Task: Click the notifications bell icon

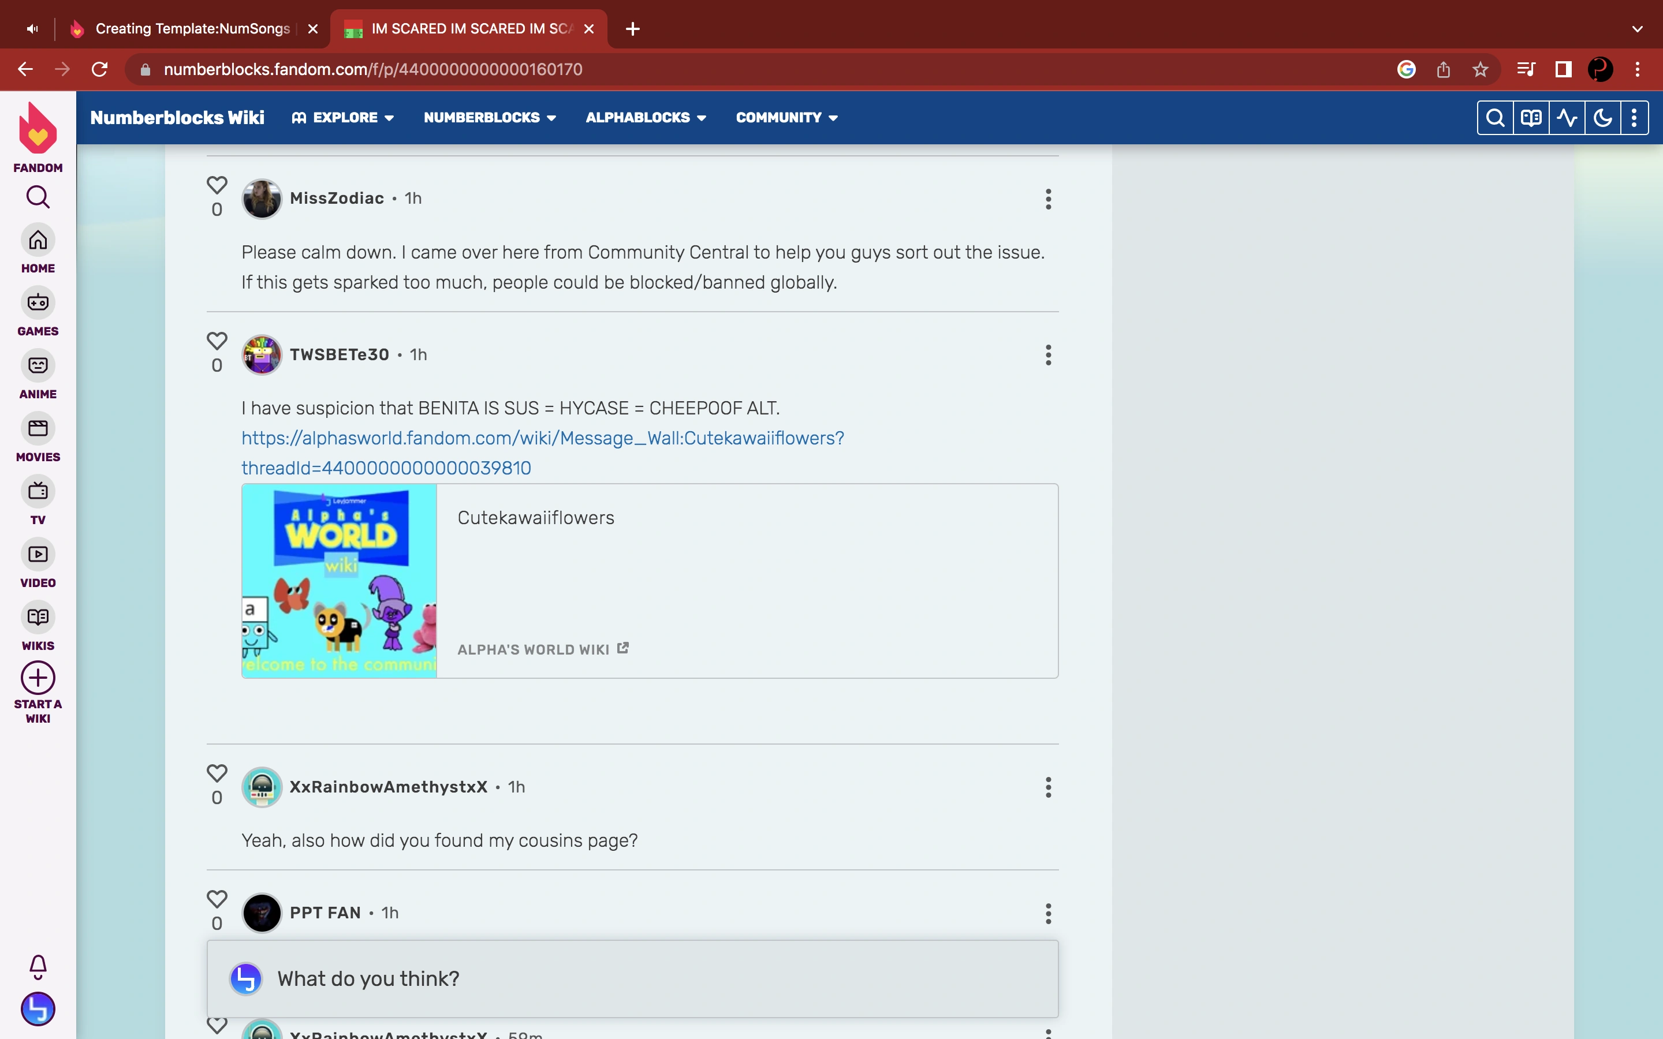Action: [38, 967]
